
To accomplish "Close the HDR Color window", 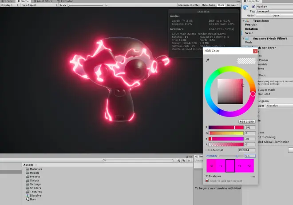I will pyautogui.click(x=255, y=51).
